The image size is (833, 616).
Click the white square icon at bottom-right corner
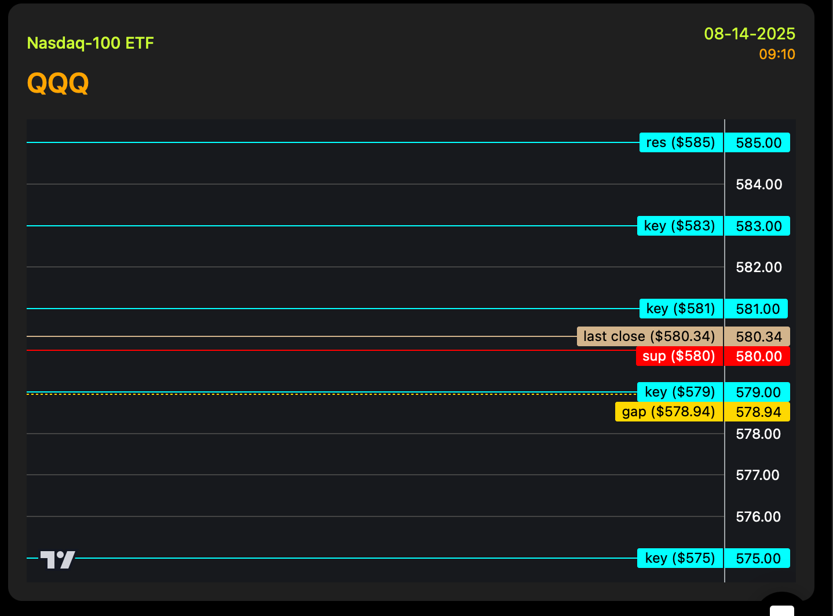click(x=781, y=611)
